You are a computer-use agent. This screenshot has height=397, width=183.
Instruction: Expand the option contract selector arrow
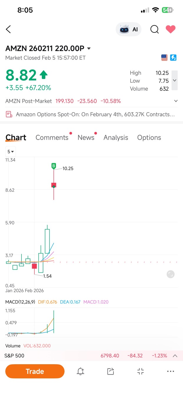89,48
